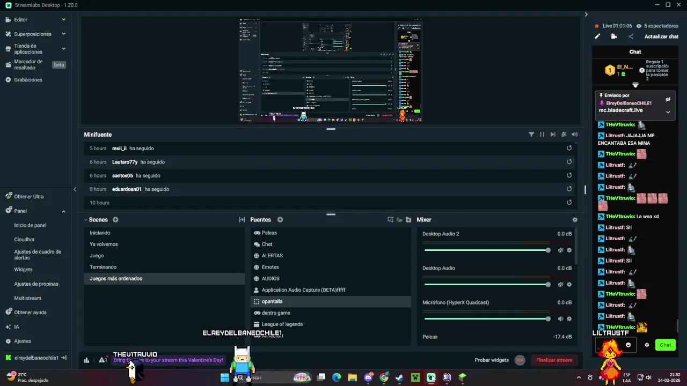Click the Minifuente volume speaker icon
This screenshot has width=687, height=386.
[575, 135]
